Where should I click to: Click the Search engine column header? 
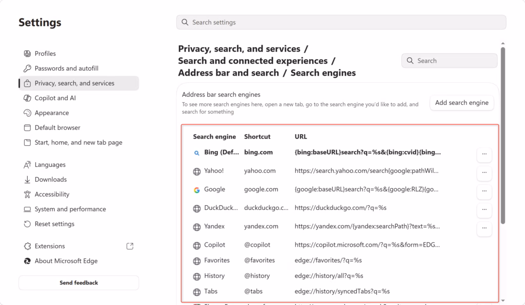pyautogui.click(x=214, y=137)
